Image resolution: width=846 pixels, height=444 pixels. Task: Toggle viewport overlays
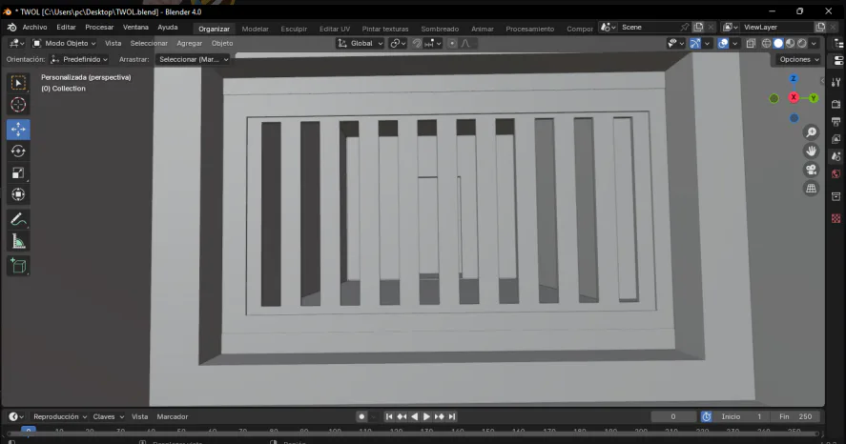click(x=723, y=44)
